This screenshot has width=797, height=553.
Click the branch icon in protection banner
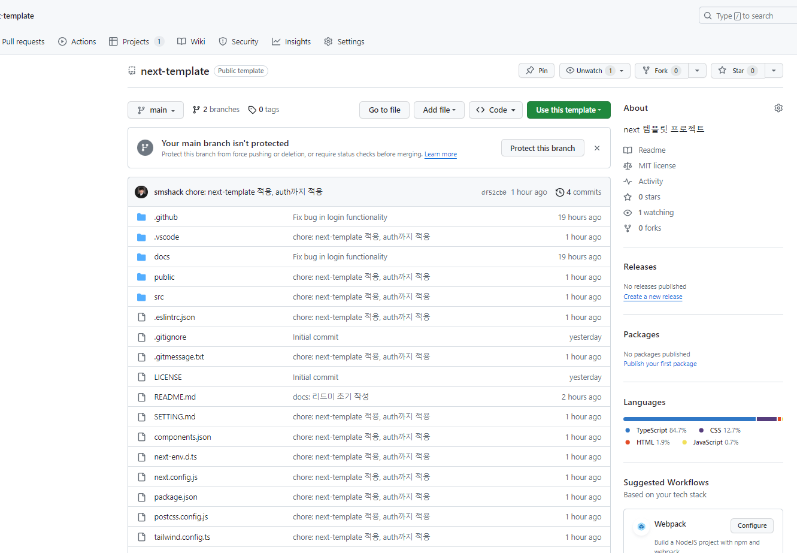145,147
